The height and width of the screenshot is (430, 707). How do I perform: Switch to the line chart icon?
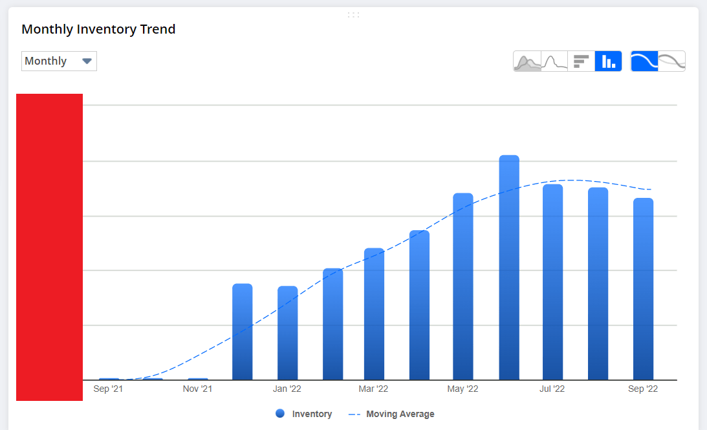tap(554, 60)
